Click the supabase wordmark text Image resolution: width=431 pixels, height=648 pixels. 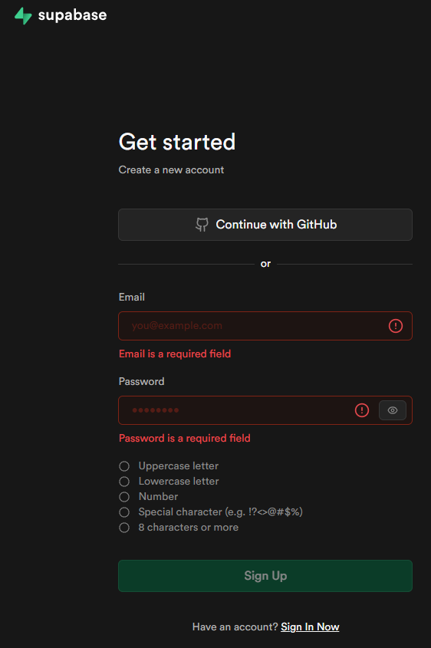coord(72,15)
